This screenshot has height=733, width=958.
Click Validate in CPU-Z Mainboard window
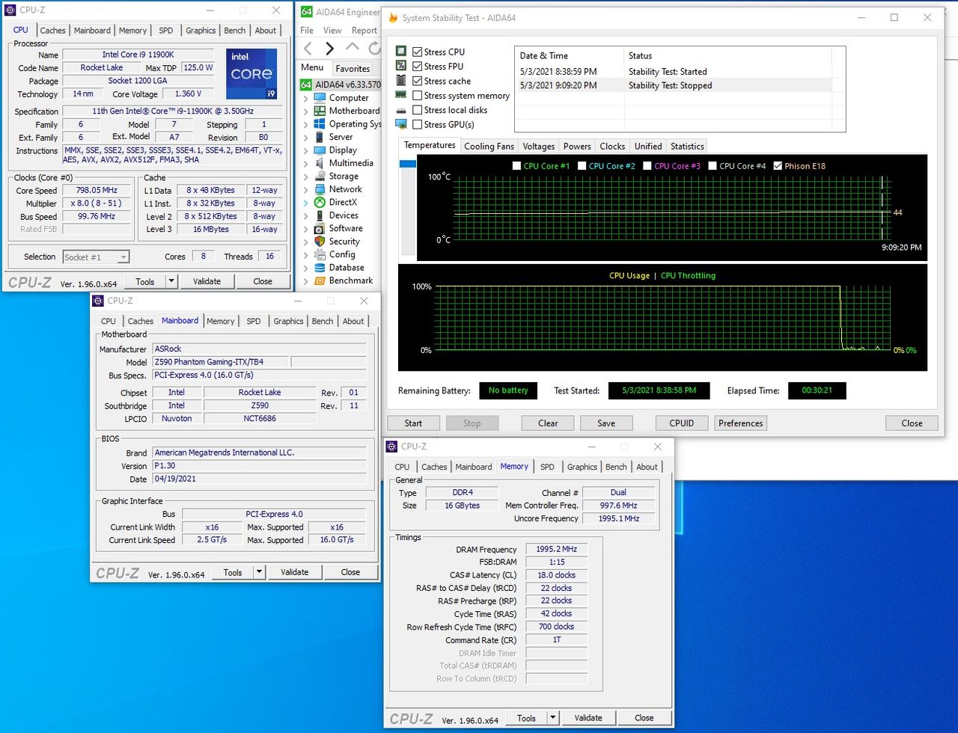tap(294, 572)
